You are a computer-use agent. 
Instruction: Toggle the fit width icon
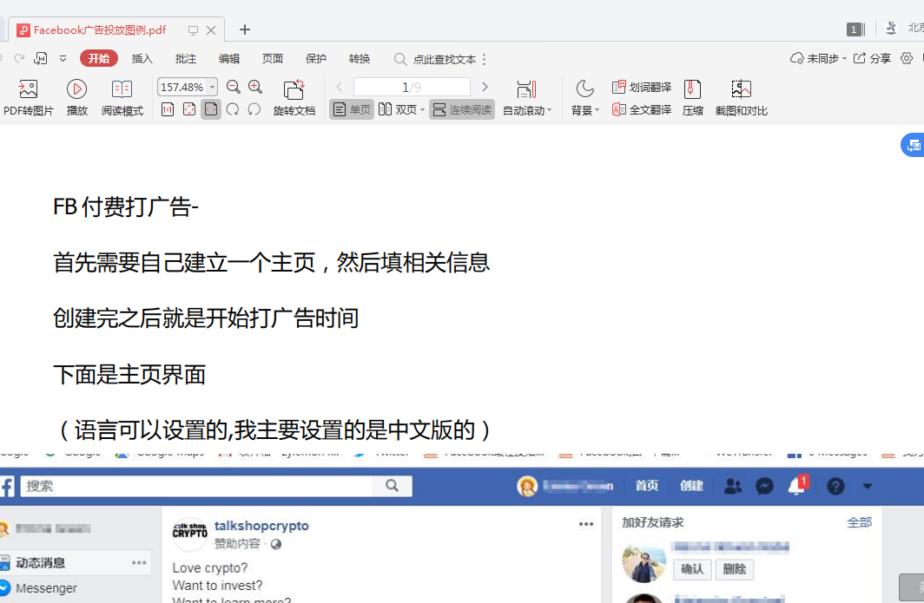pyautogui.click(x=211, y=109)
